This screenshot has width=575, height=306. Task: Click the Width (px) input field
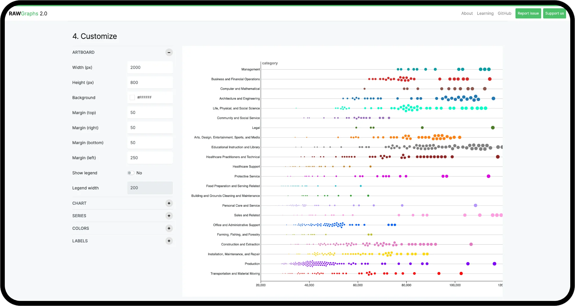click(150, 67)
